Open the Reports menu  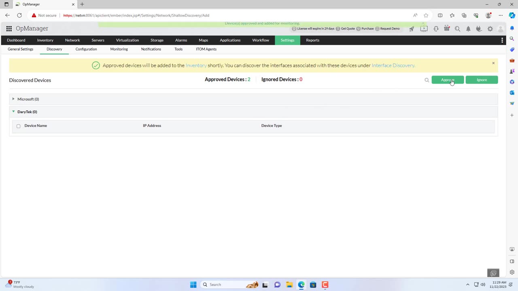[x=313, y=40]
